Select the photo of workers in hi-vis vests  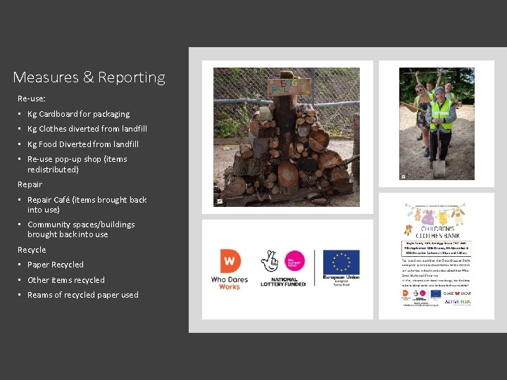point(437,124)
